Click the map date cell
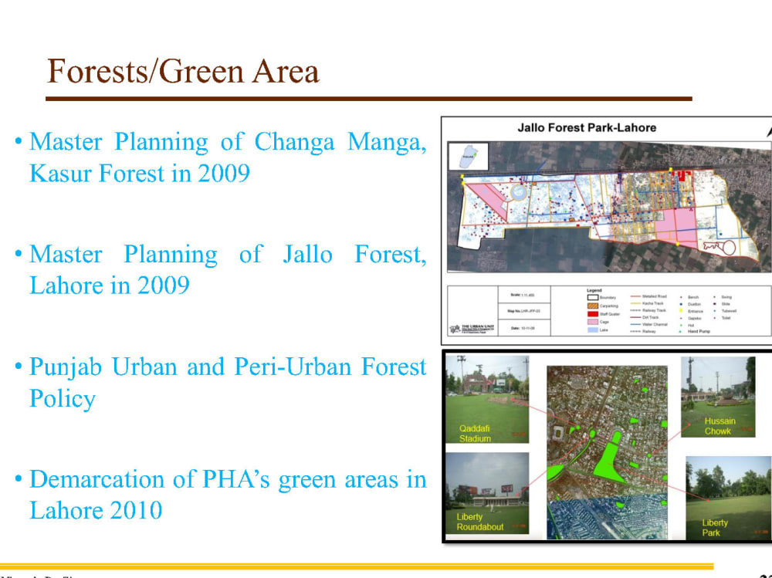The height and width of the screenshot is (578, 772). pyautogui.click(x=524, y=328)
